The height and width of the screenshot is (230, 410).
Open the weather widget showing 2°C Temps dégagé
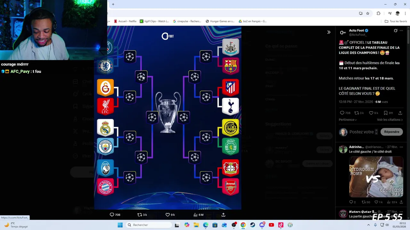[15, 225]
